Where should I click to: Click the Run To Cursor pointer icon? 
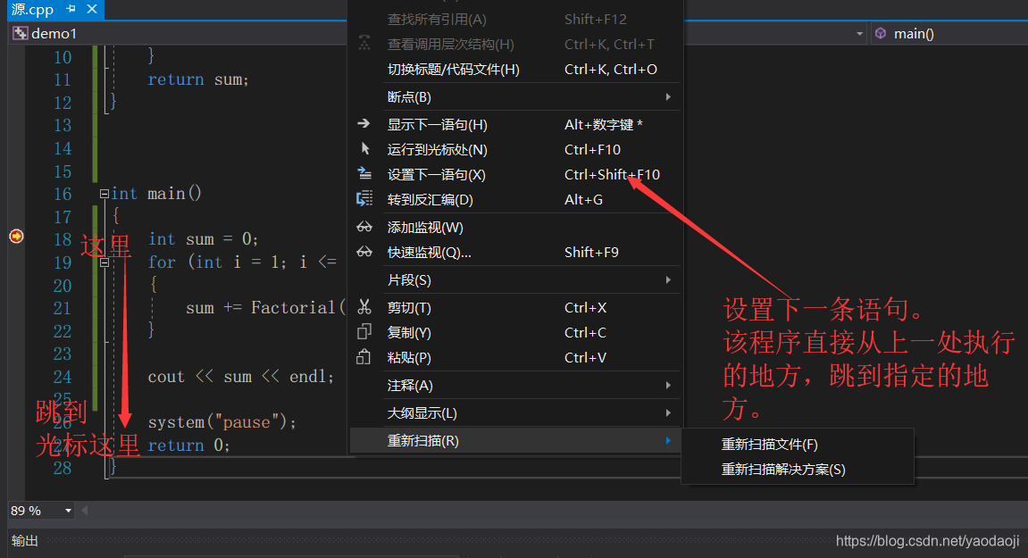[x=365, y=149]
